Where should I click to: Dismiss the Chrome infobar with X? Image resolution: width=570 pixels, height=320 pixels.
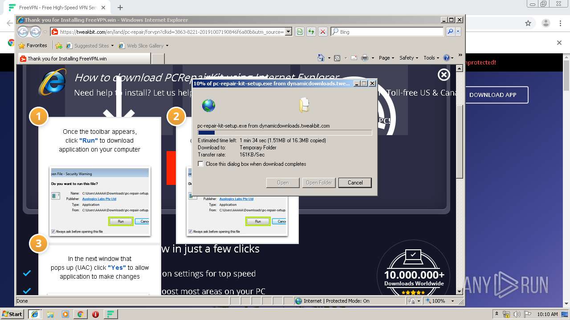pyautogui.click(x=559, y=43)
